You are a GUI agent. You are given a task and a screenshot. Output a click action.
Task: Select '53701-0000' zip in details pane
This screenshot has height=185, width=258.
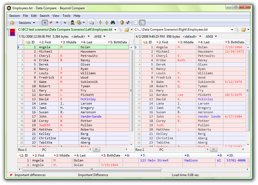point(236,160)
